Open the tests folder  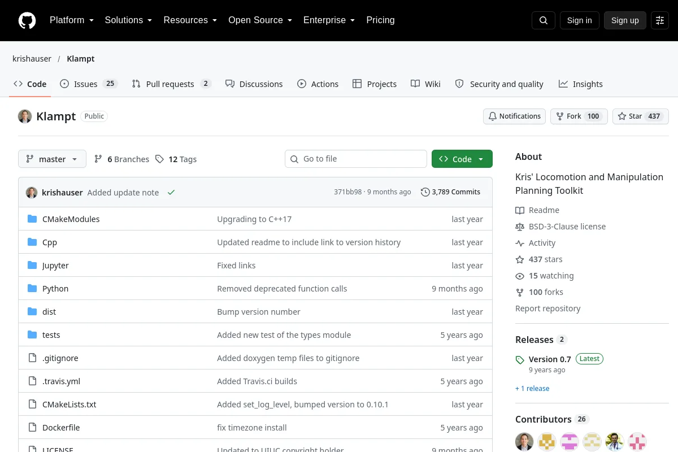tap(51, 335)
